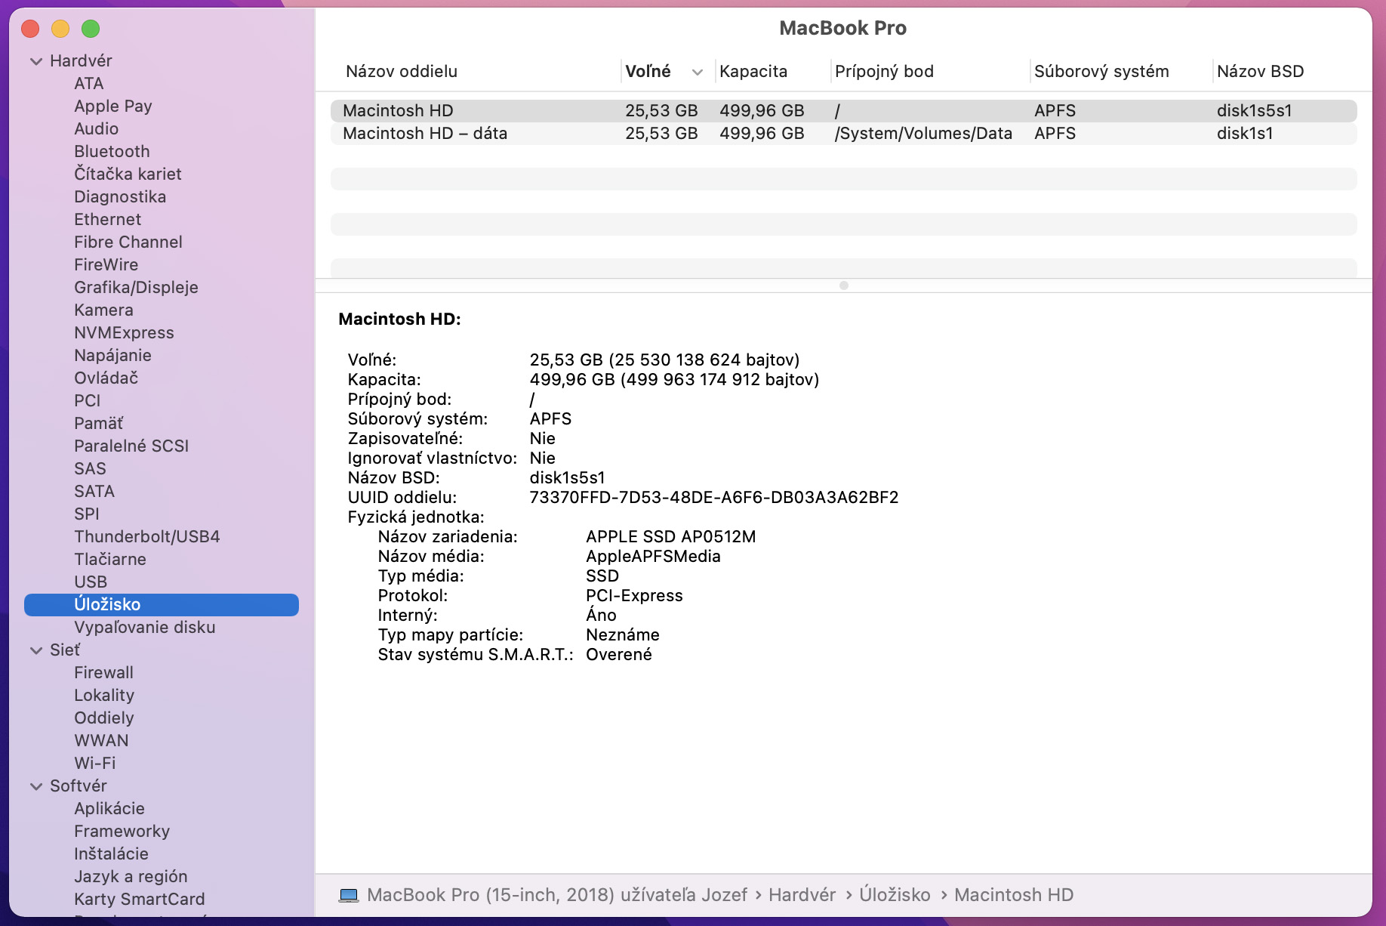Close the System Information window
This screenshot has height=926, width=1386.
pos(30,29)
